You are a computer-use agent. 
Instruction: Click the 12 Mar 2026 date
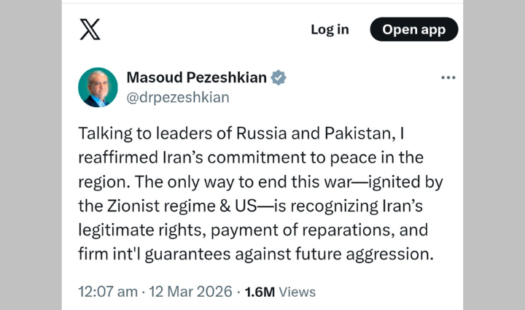[x=191, y=292]
